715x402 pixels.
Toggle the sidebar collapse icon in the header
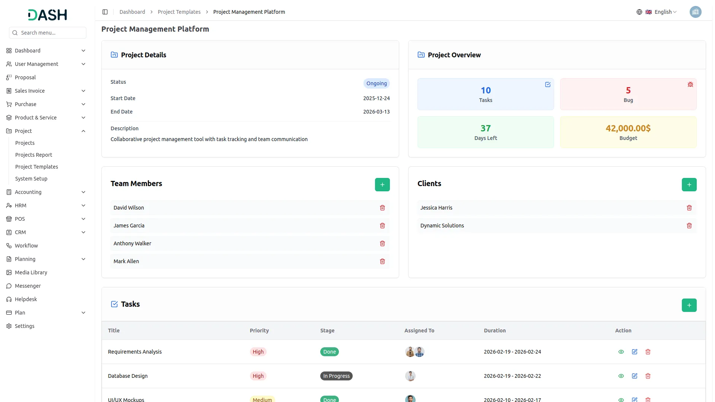pyautogui.click(x=105, y=12)
